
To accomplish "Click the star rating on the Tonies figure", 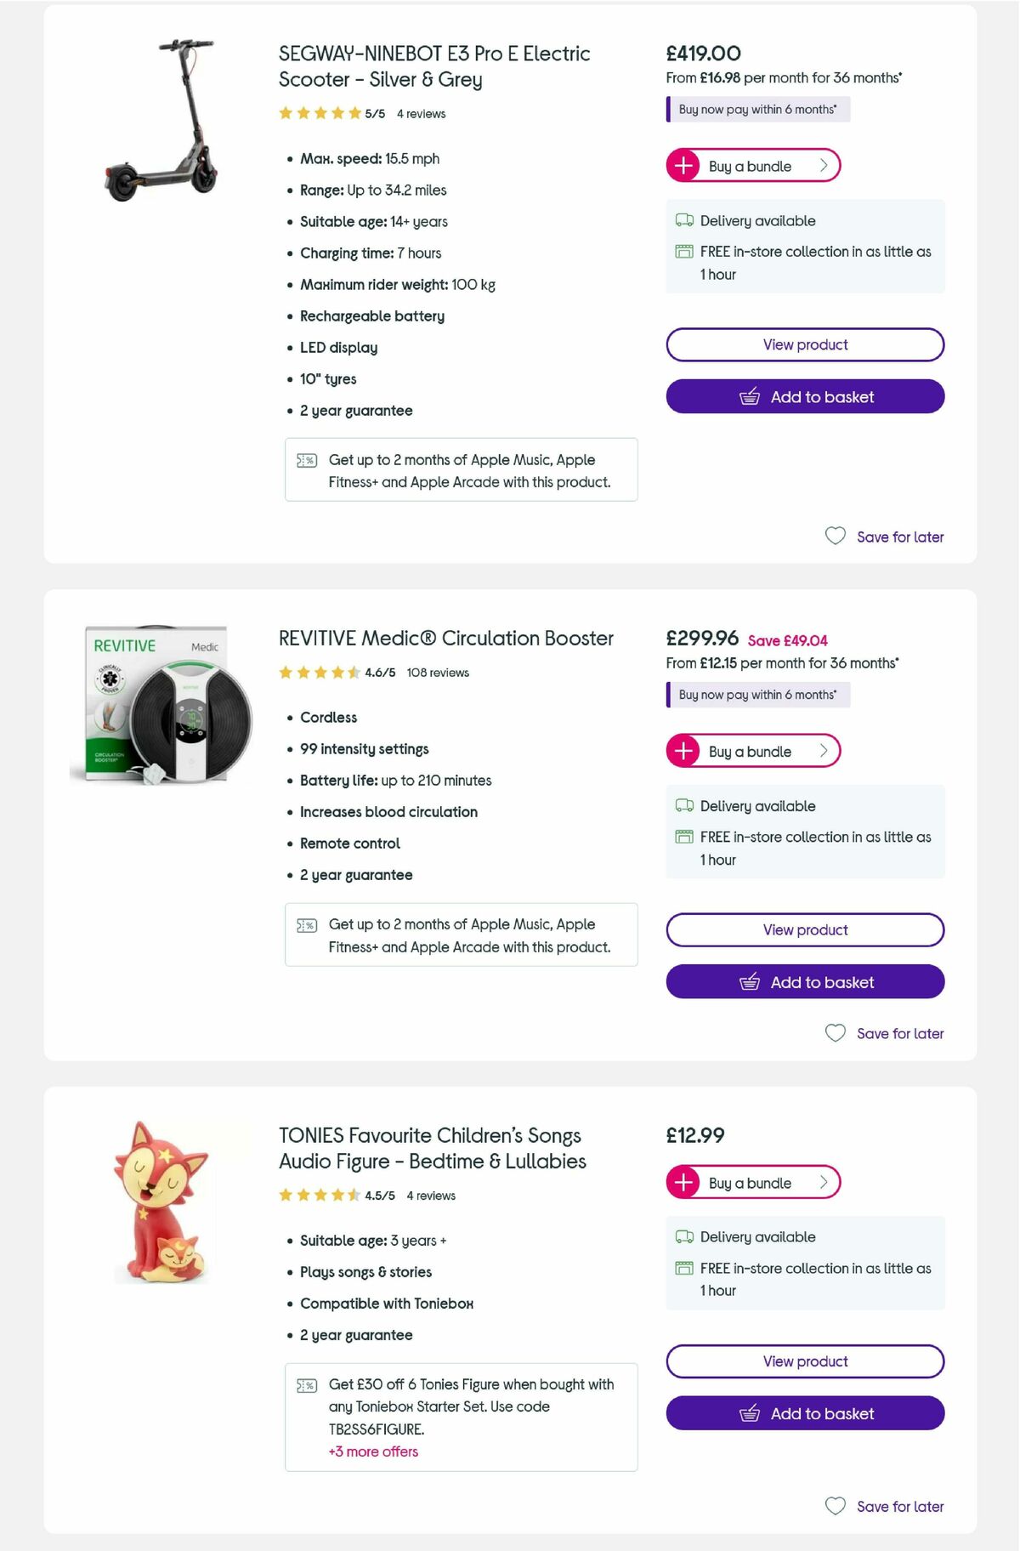I will [x=319, y=1194].
